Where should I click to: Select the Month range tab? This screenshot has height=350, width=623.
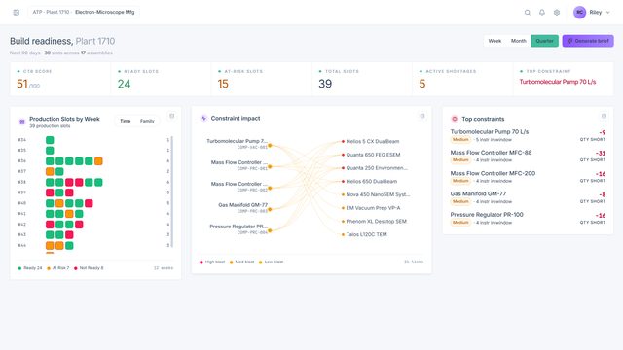pos(519,41)
